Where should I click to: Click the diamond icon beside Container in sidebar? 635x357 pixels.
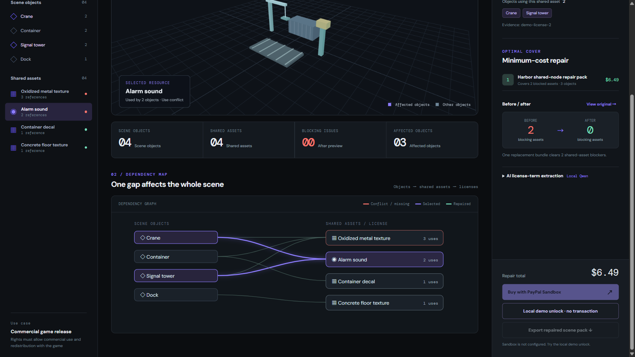click(x=13, y=31)
